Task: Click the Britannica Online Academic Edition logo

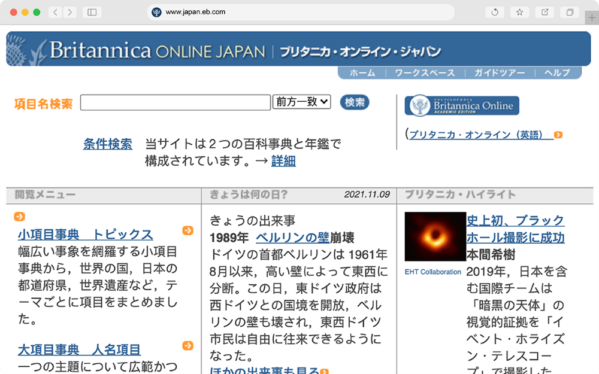Action: click(x=461, y=105)
